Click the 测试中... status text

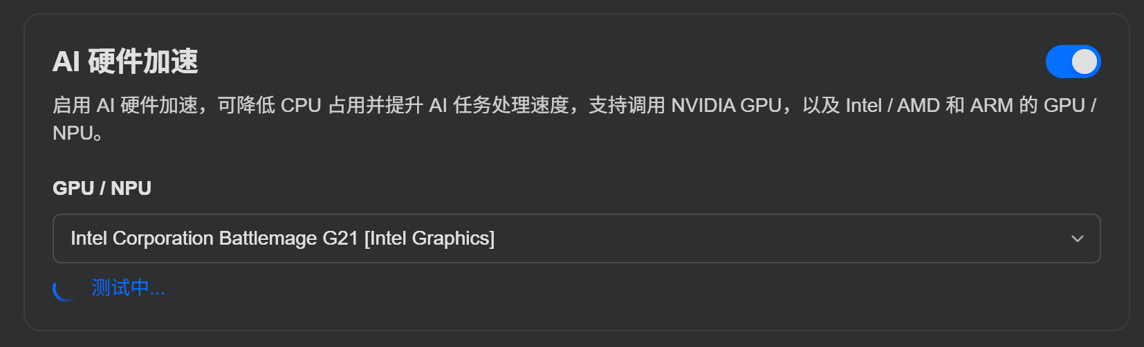pos(128,288)
